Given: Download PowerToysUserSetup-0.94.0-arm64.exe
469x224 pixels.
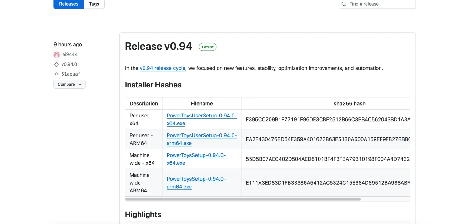Looking at the screenshot, I should click(202, 139).
